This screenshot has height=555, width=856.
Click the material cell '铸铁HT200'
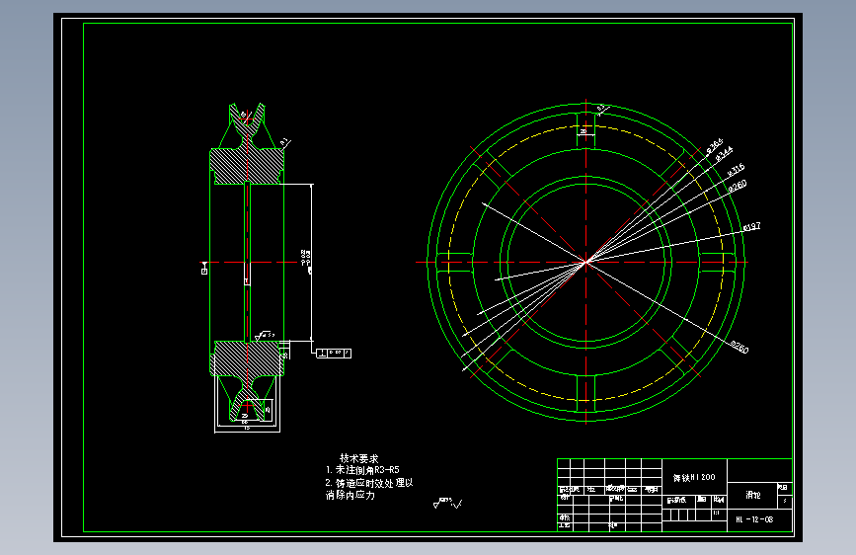click(x=694, y=477)
